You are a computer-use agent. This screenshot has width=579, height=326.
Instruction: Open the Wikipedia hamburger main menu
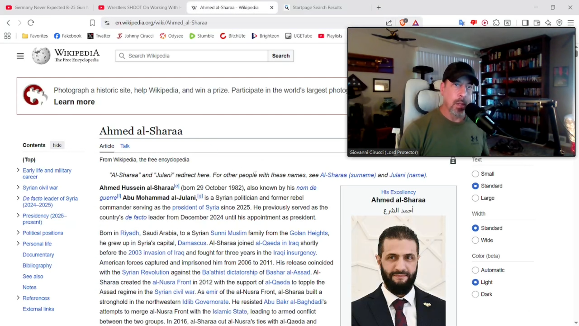[20, 56]
